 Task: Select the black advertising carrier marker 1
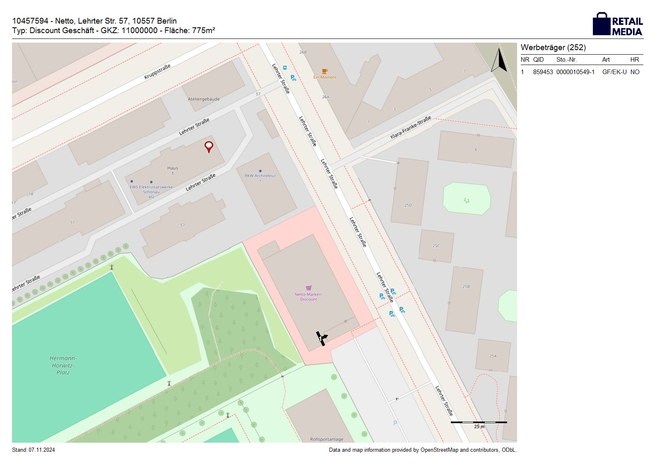(321, 338)
